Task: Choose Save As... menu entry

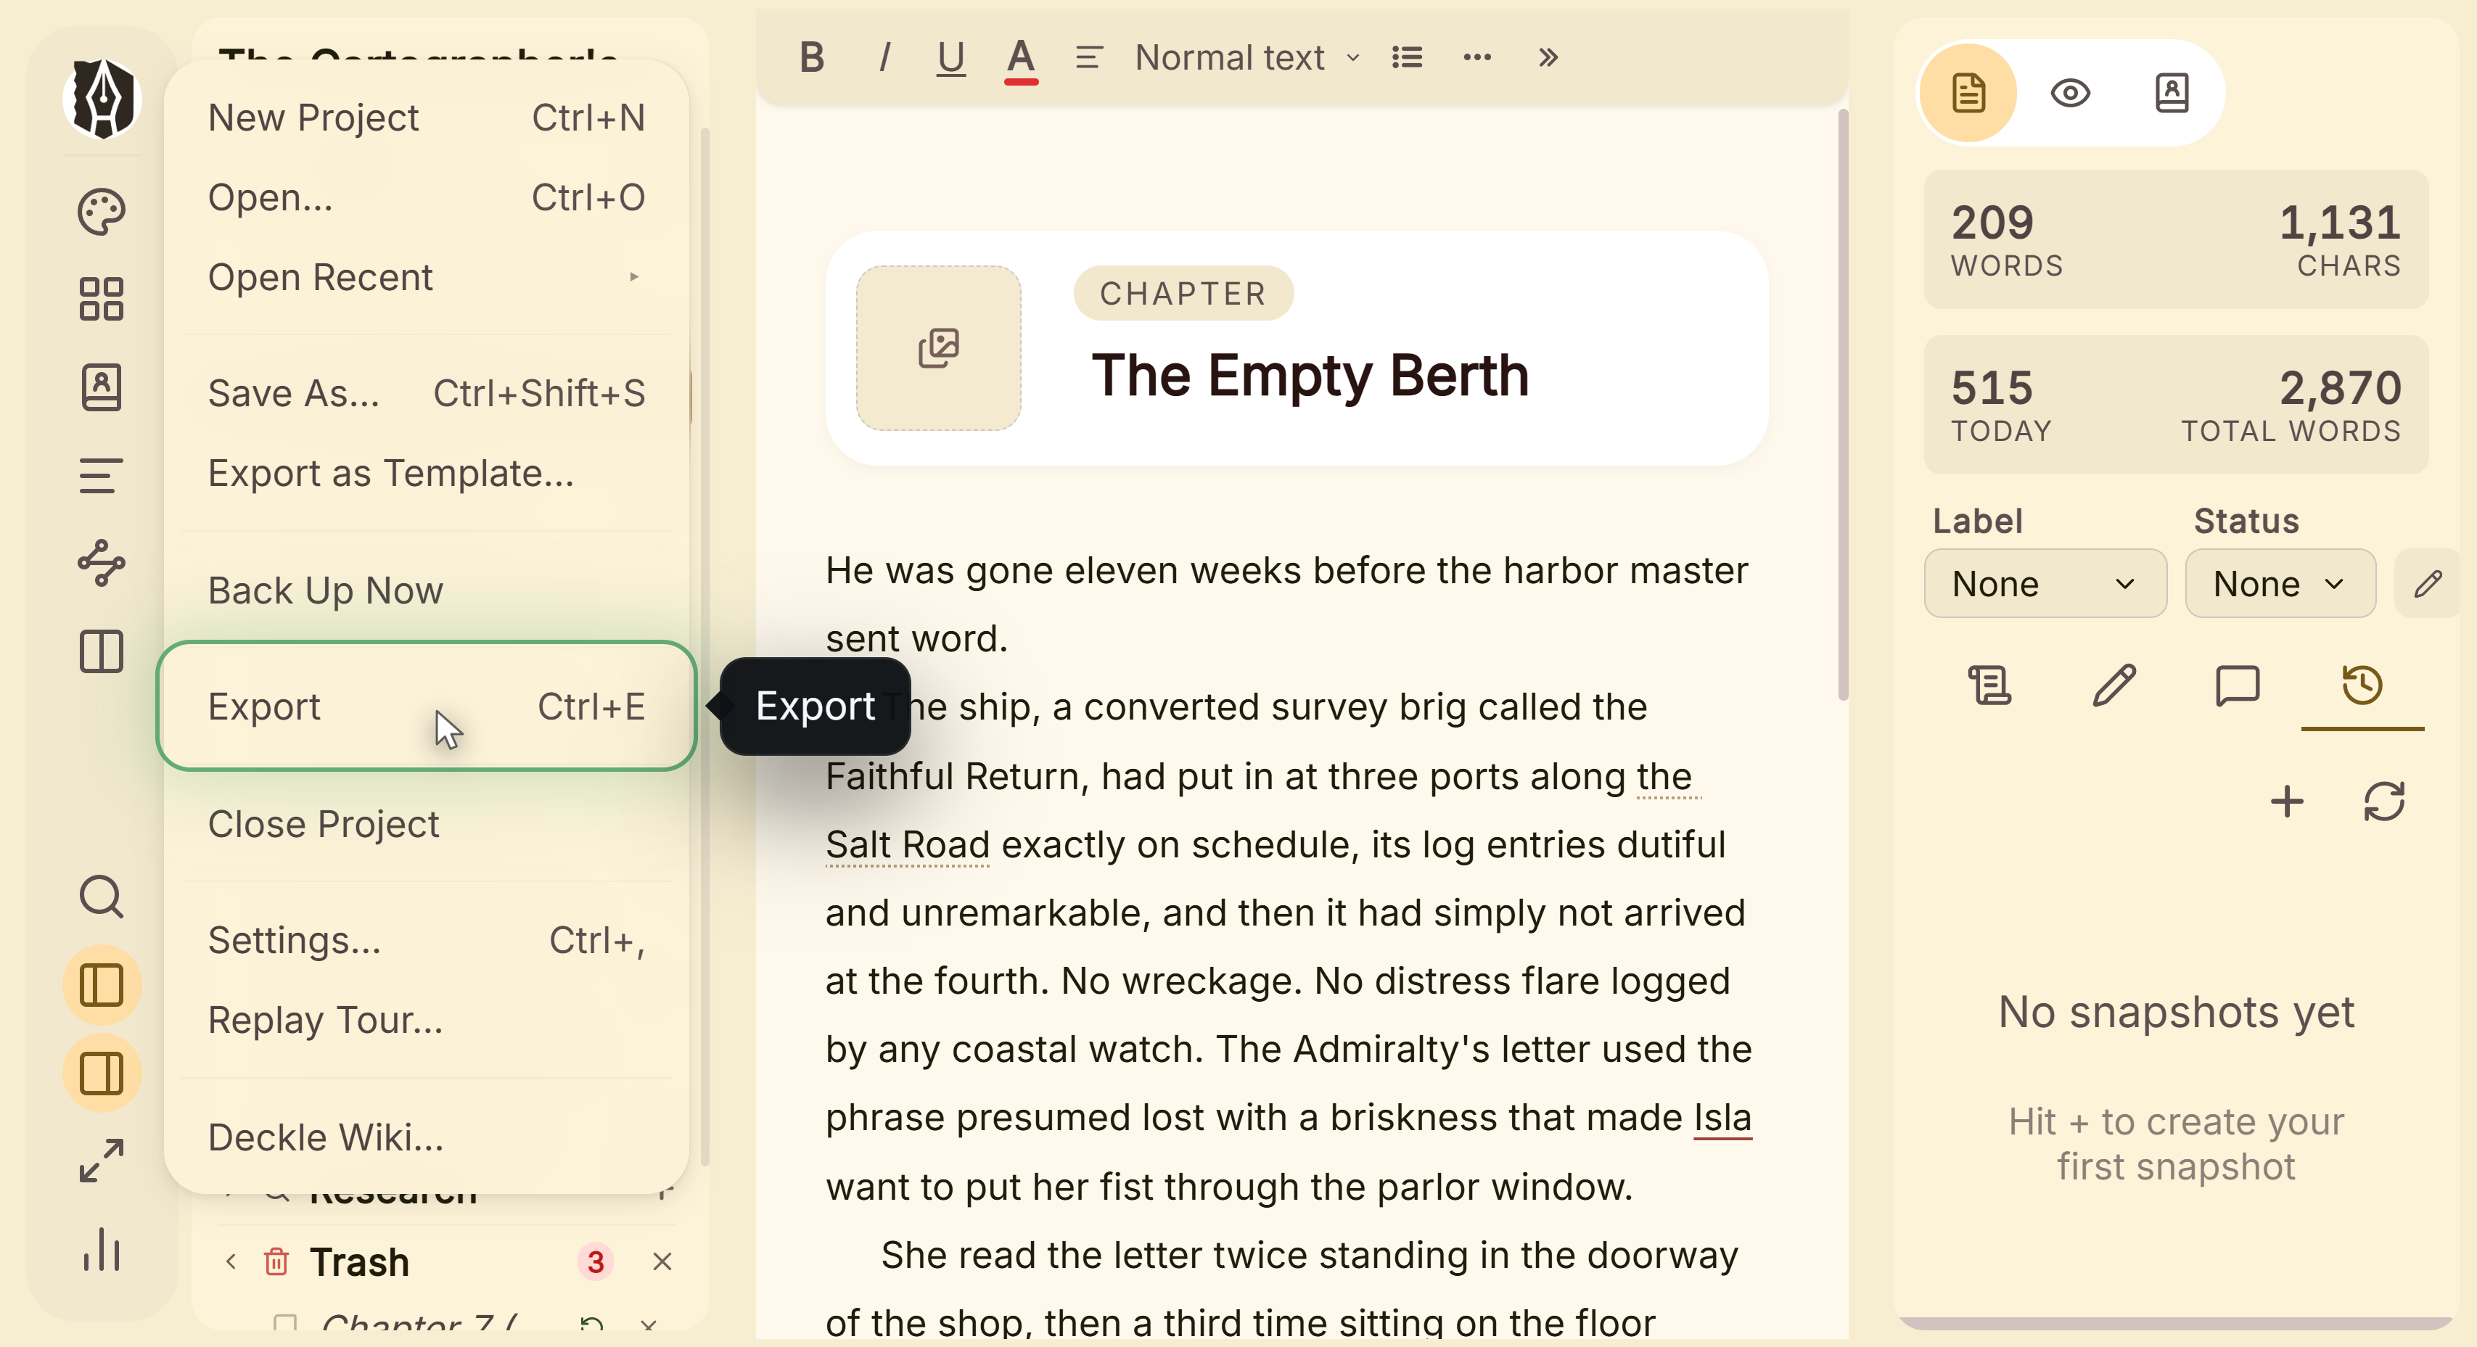Action: (426, 393)
